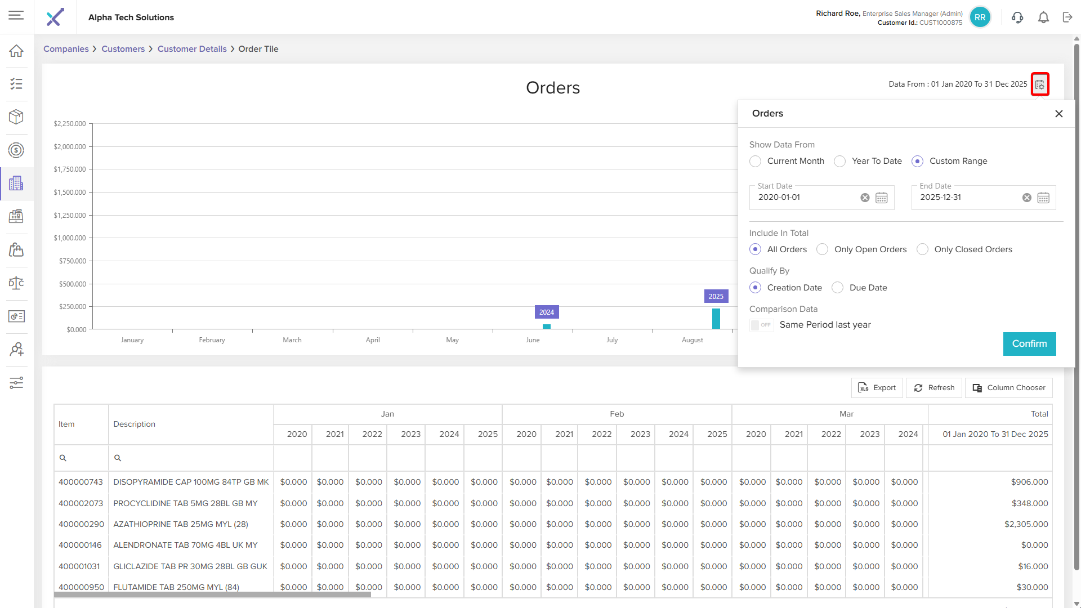1081x608 pixels.
Task: Open the End Date calendar picker
Action: [x=1043, y=198]
